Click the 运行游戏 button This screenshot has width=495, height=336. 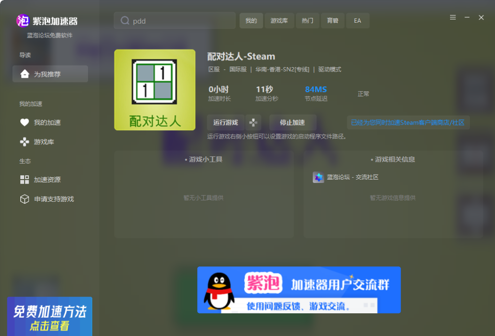pos(225,123)
